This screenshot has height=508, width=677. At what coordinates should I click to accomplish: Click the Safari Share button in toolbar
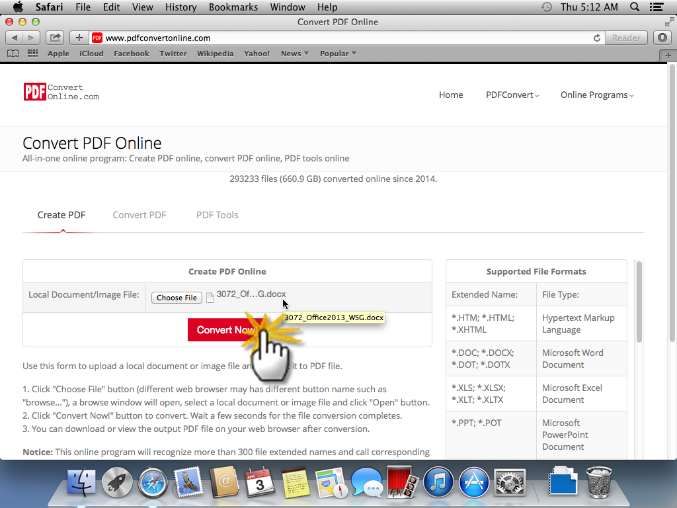click(56, 38)
